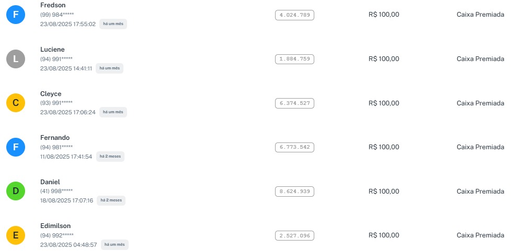Select ticket number 4.024.789
This screenshot has width=525, height=251.
pyautogui.click(x=294, y=15)
